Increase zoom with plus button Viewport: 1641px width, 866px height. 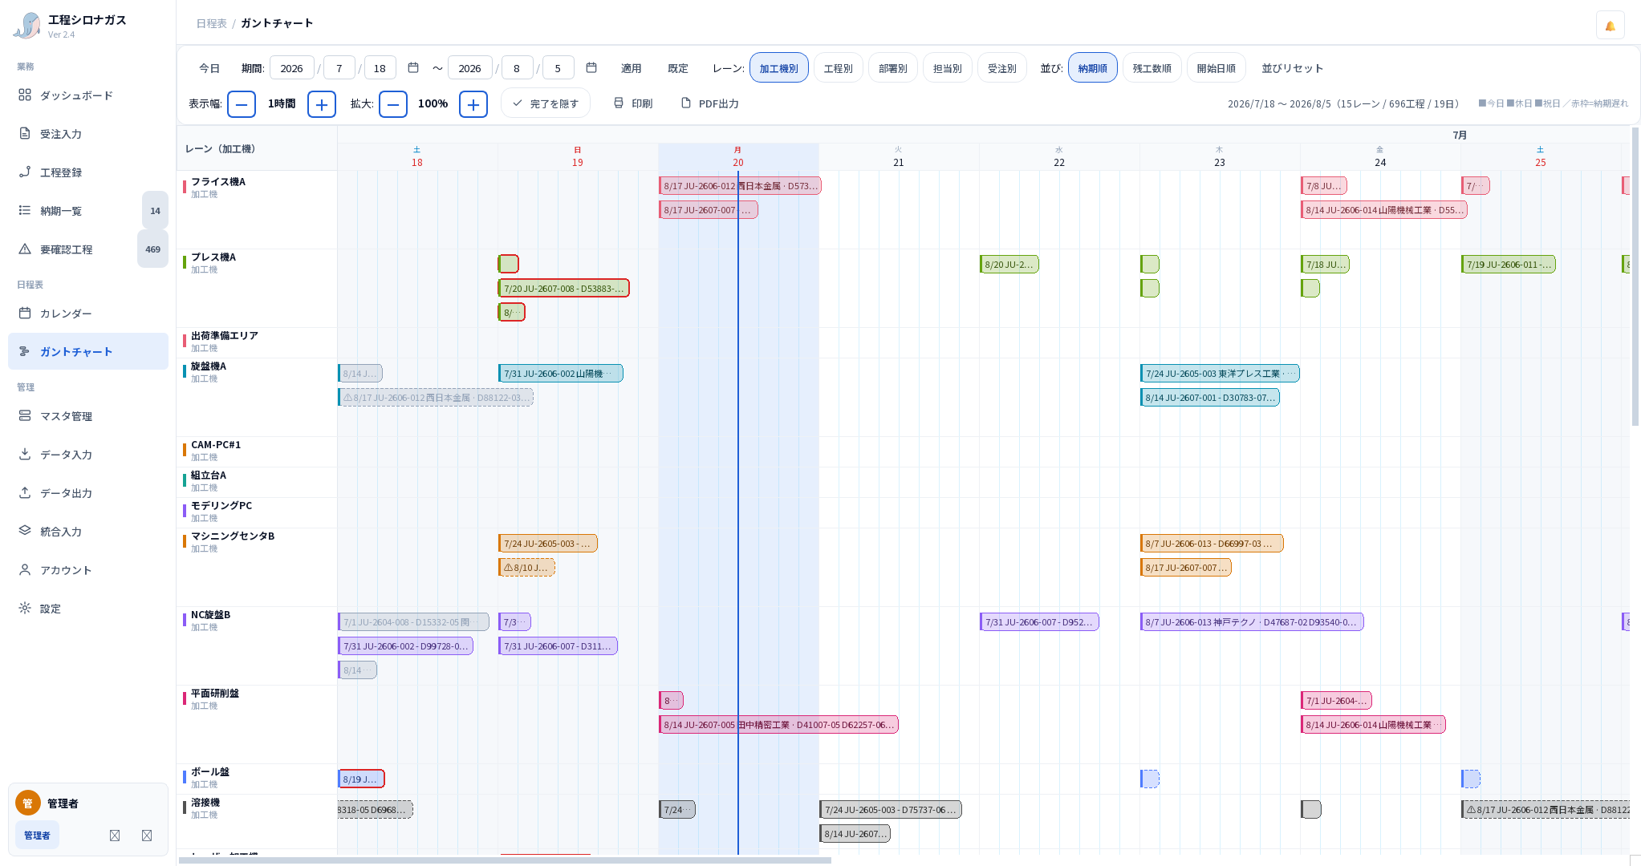(x=473, y=103)
